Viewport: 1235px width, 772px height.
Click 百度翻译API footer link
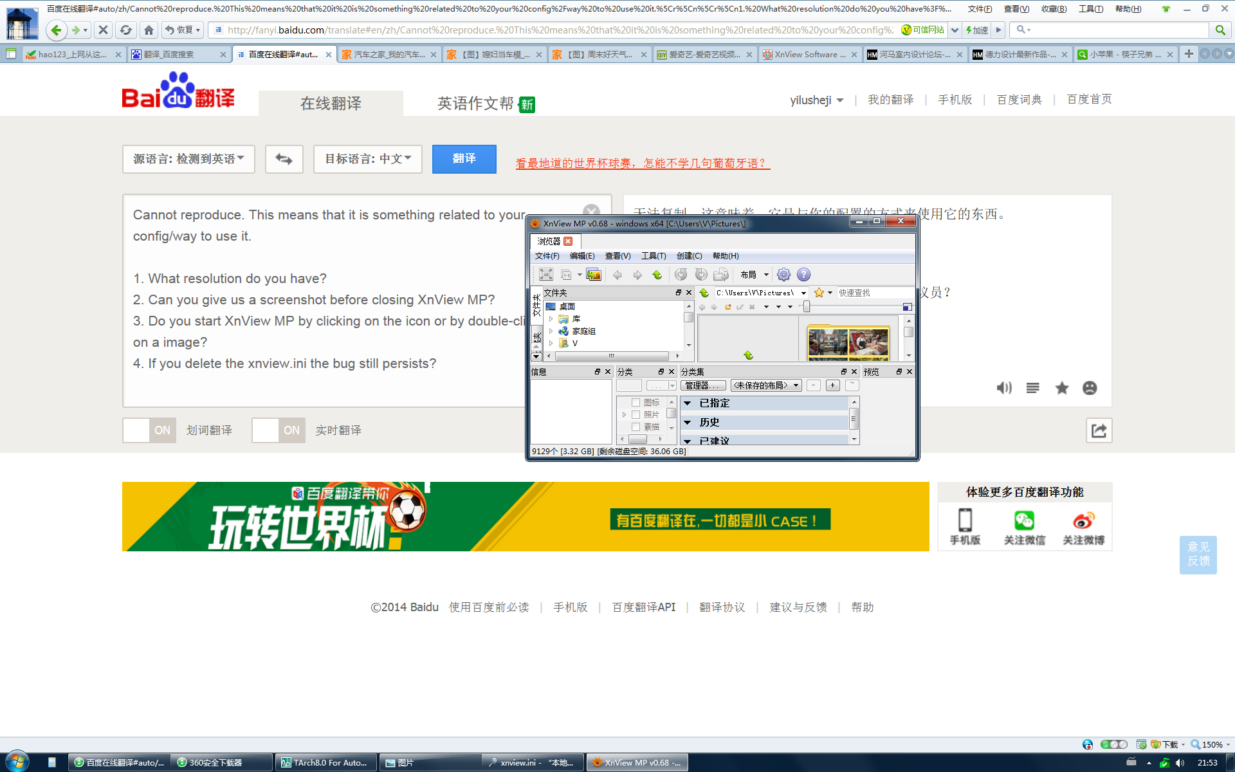click(643, 607)
